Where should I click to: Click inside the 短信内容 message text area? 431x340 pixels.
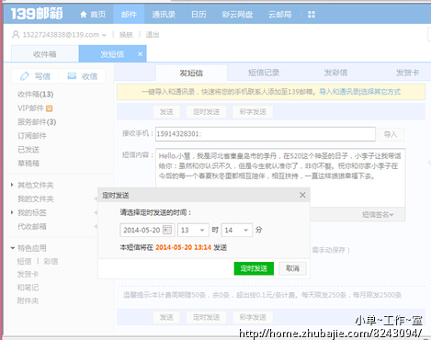pyautogui.click(x=280, y=177)
